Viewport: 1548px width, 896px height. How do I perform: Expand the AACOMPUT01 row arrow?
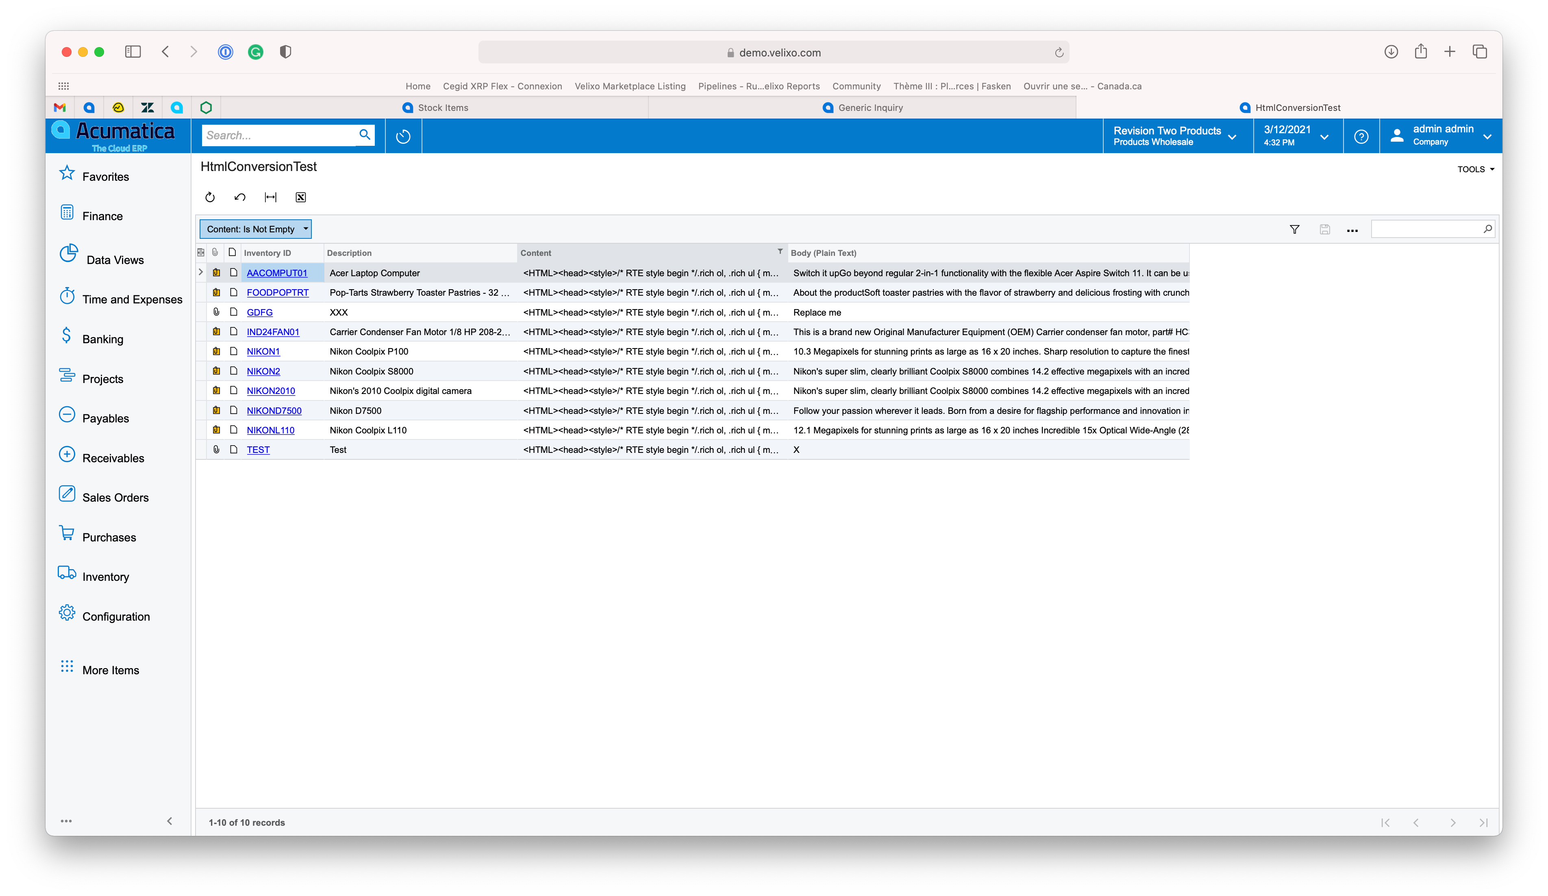(x=200, y=273)
